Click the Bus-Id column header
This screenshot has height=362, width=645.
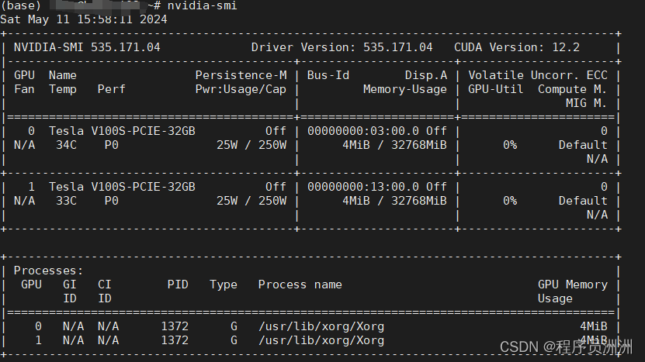[328, 75]
